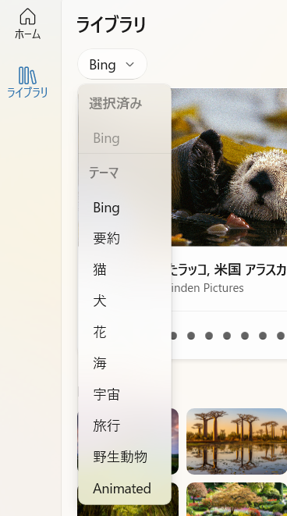Select the 要約 theme option
The height and width of the screenshot is (516, 287).
[x=125, y=239]
